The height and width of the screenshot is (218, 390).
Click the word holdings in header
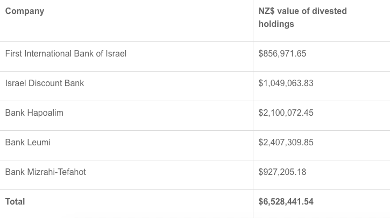pos(276,24)
